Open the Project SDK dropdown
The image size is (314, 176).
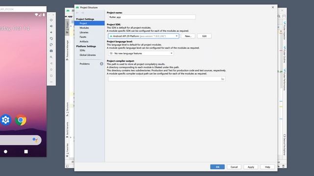[x=144, y=36]
